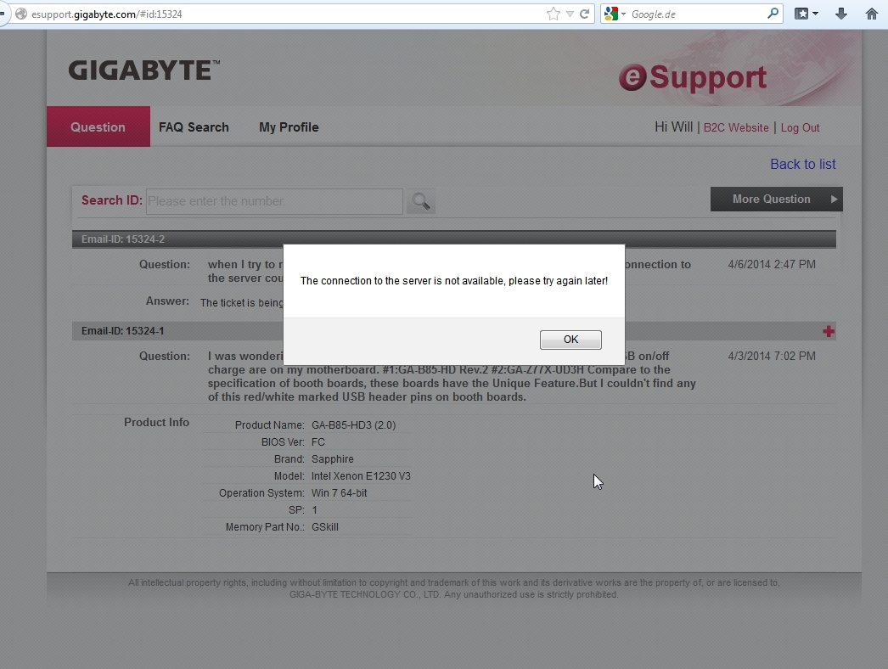Click the bookmark star icon in address bar

click(553, 14)
